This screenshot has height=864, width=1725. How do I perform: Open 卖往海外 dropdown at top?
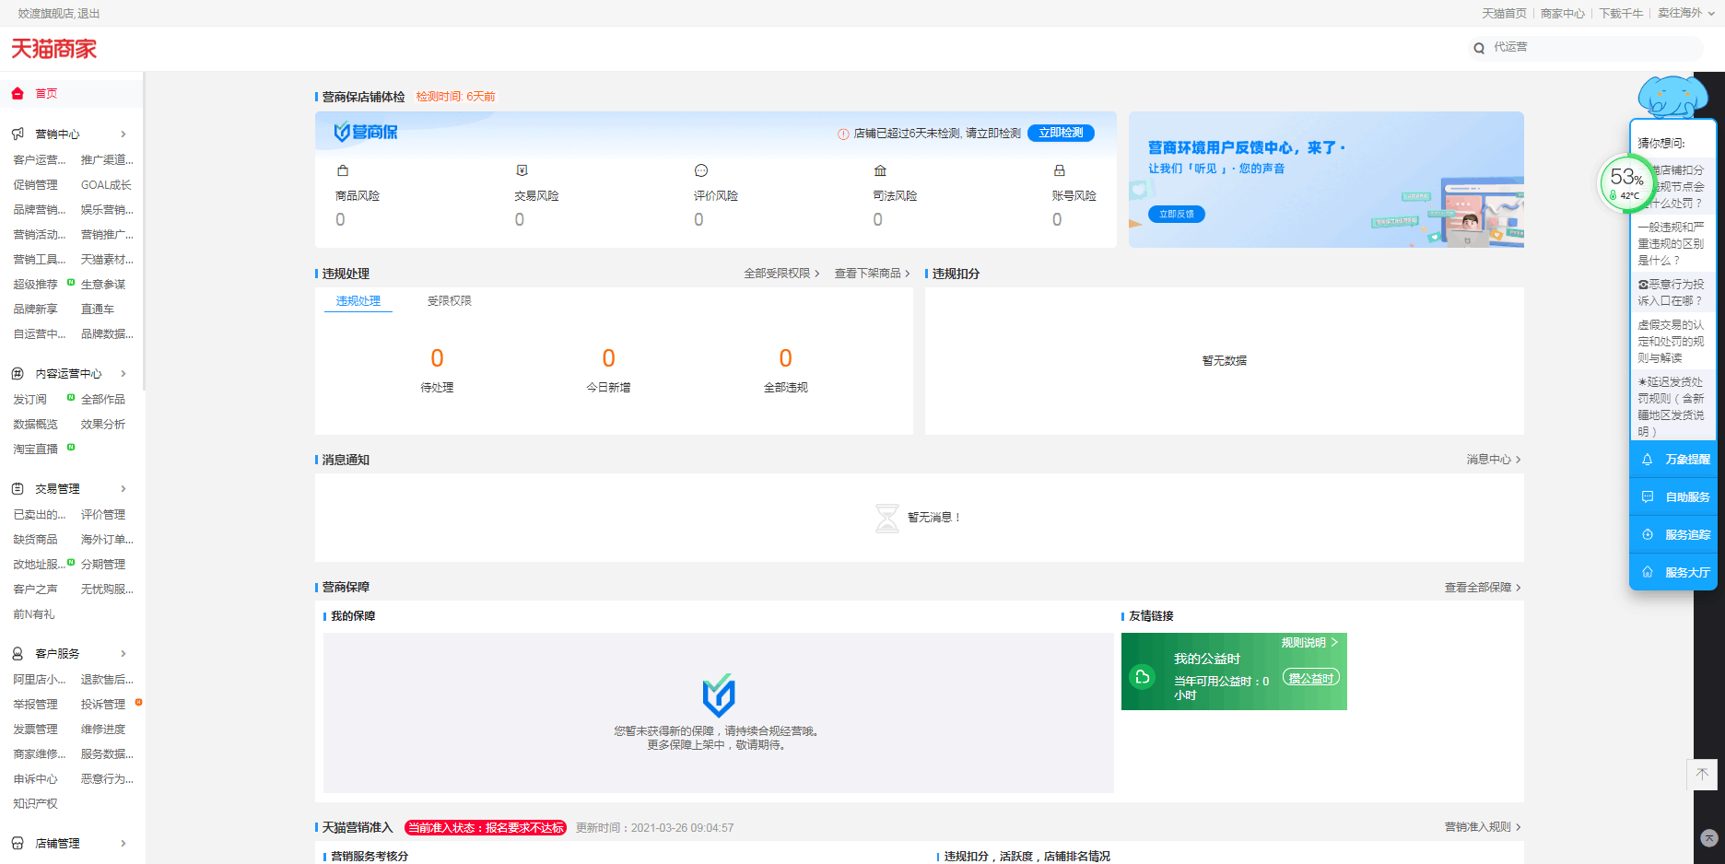tap(1686, 13)
